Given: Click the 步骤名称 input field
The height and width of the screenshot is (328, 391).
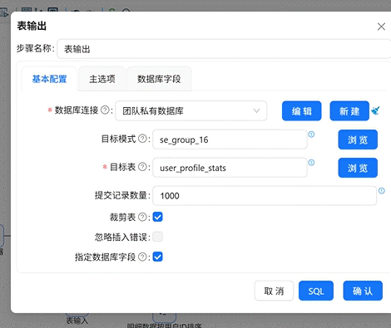Looking at the screenshot, I should click(x=224, y=49).
